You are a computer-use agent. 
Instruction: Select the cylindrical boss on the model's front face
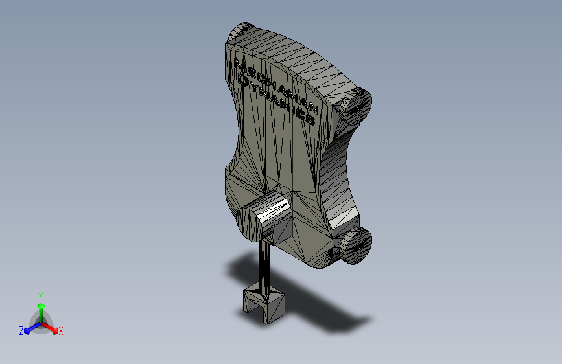(264, 217)
